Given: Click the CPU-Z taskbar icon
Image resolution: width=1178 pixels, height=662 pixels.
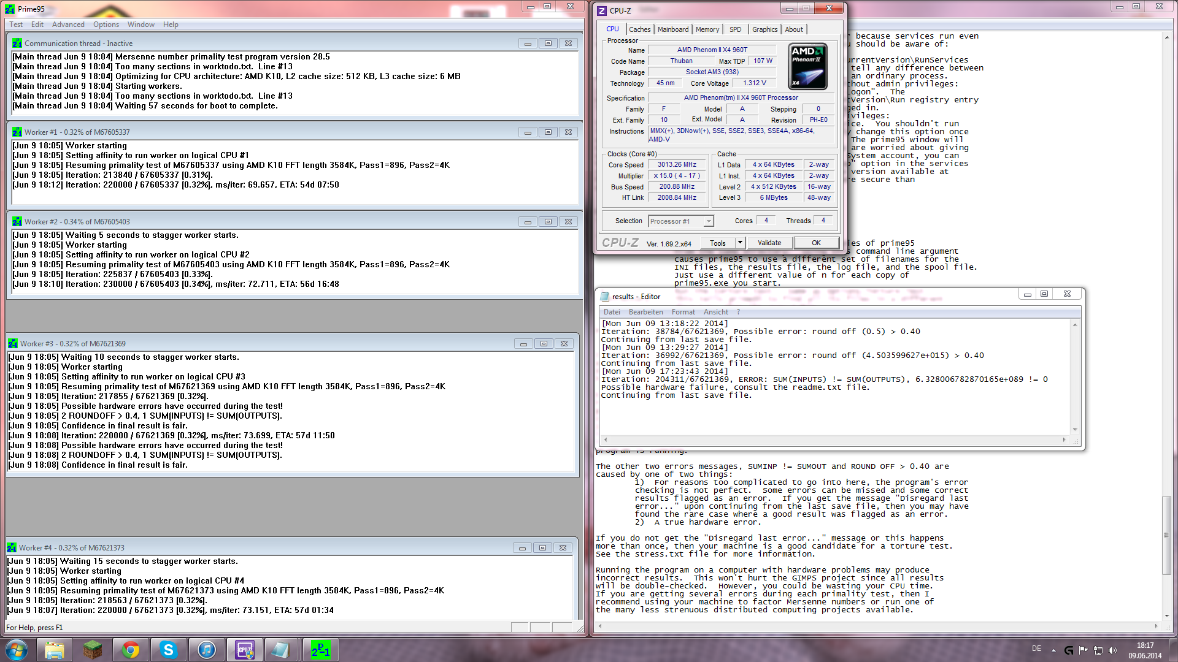Looking at the screenshot, I should [x=245, y=650].
